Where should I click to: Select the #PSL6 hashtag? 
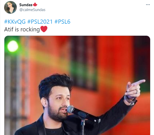pos(62,22)
